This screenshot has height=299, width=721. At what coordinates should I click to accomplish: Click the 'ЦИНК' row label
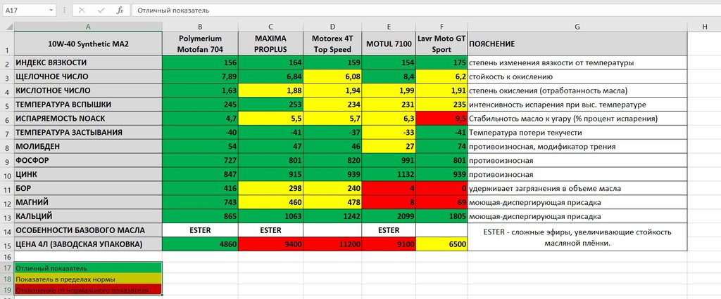(88, 174)
